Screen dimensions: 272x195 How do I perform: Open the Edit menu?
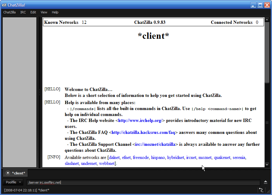click(x=33, y=12)
